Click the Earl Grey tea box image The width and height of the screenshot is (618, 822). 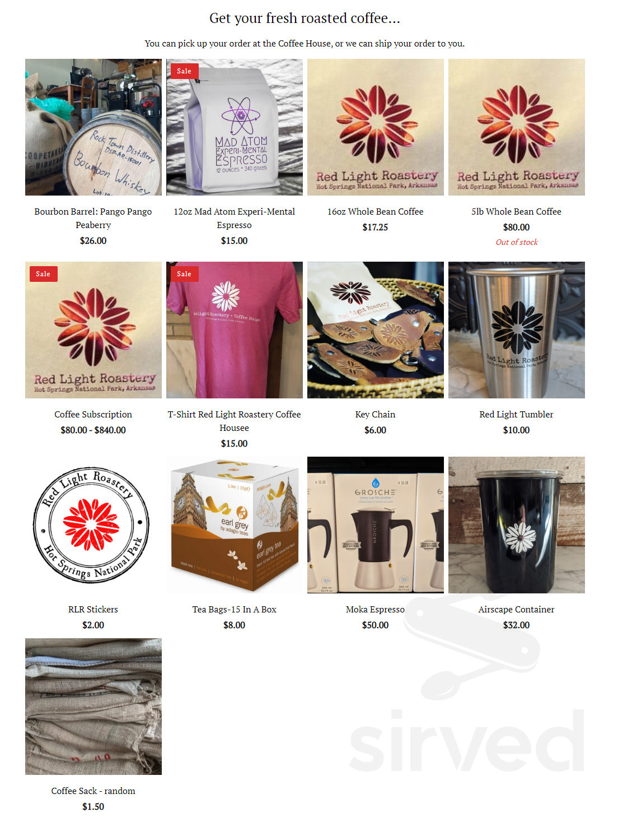click(235, 525)
